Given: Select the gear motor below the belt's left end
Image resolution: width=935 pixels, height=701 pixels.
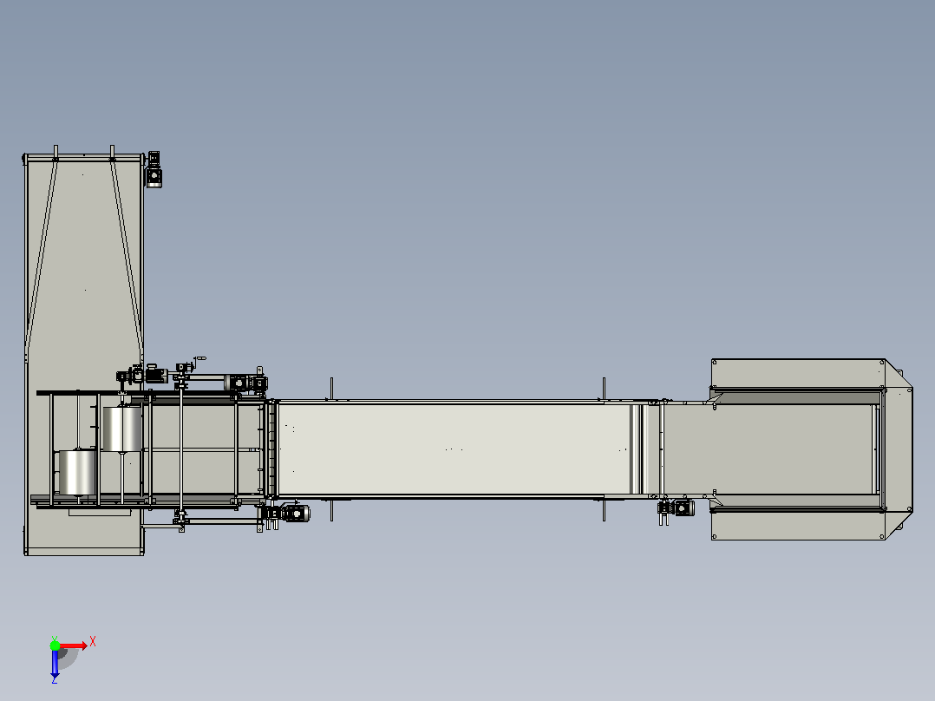Looking at the screenshot, I should [288, 513].
